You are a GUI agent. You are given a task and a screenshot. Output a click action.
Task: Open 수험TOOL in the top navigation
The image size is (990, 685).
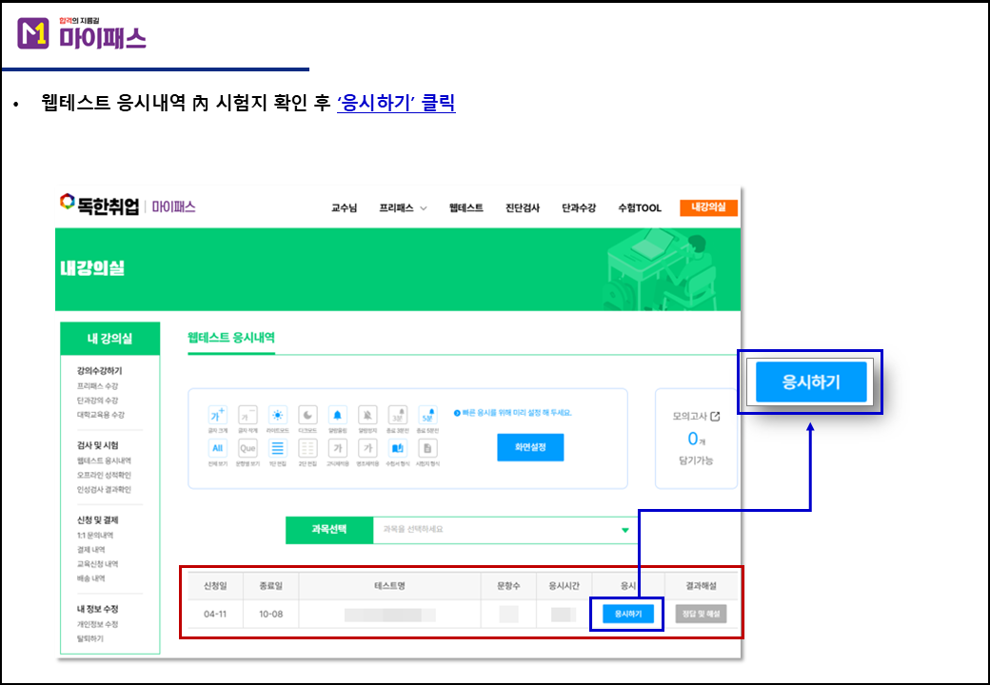639,207
